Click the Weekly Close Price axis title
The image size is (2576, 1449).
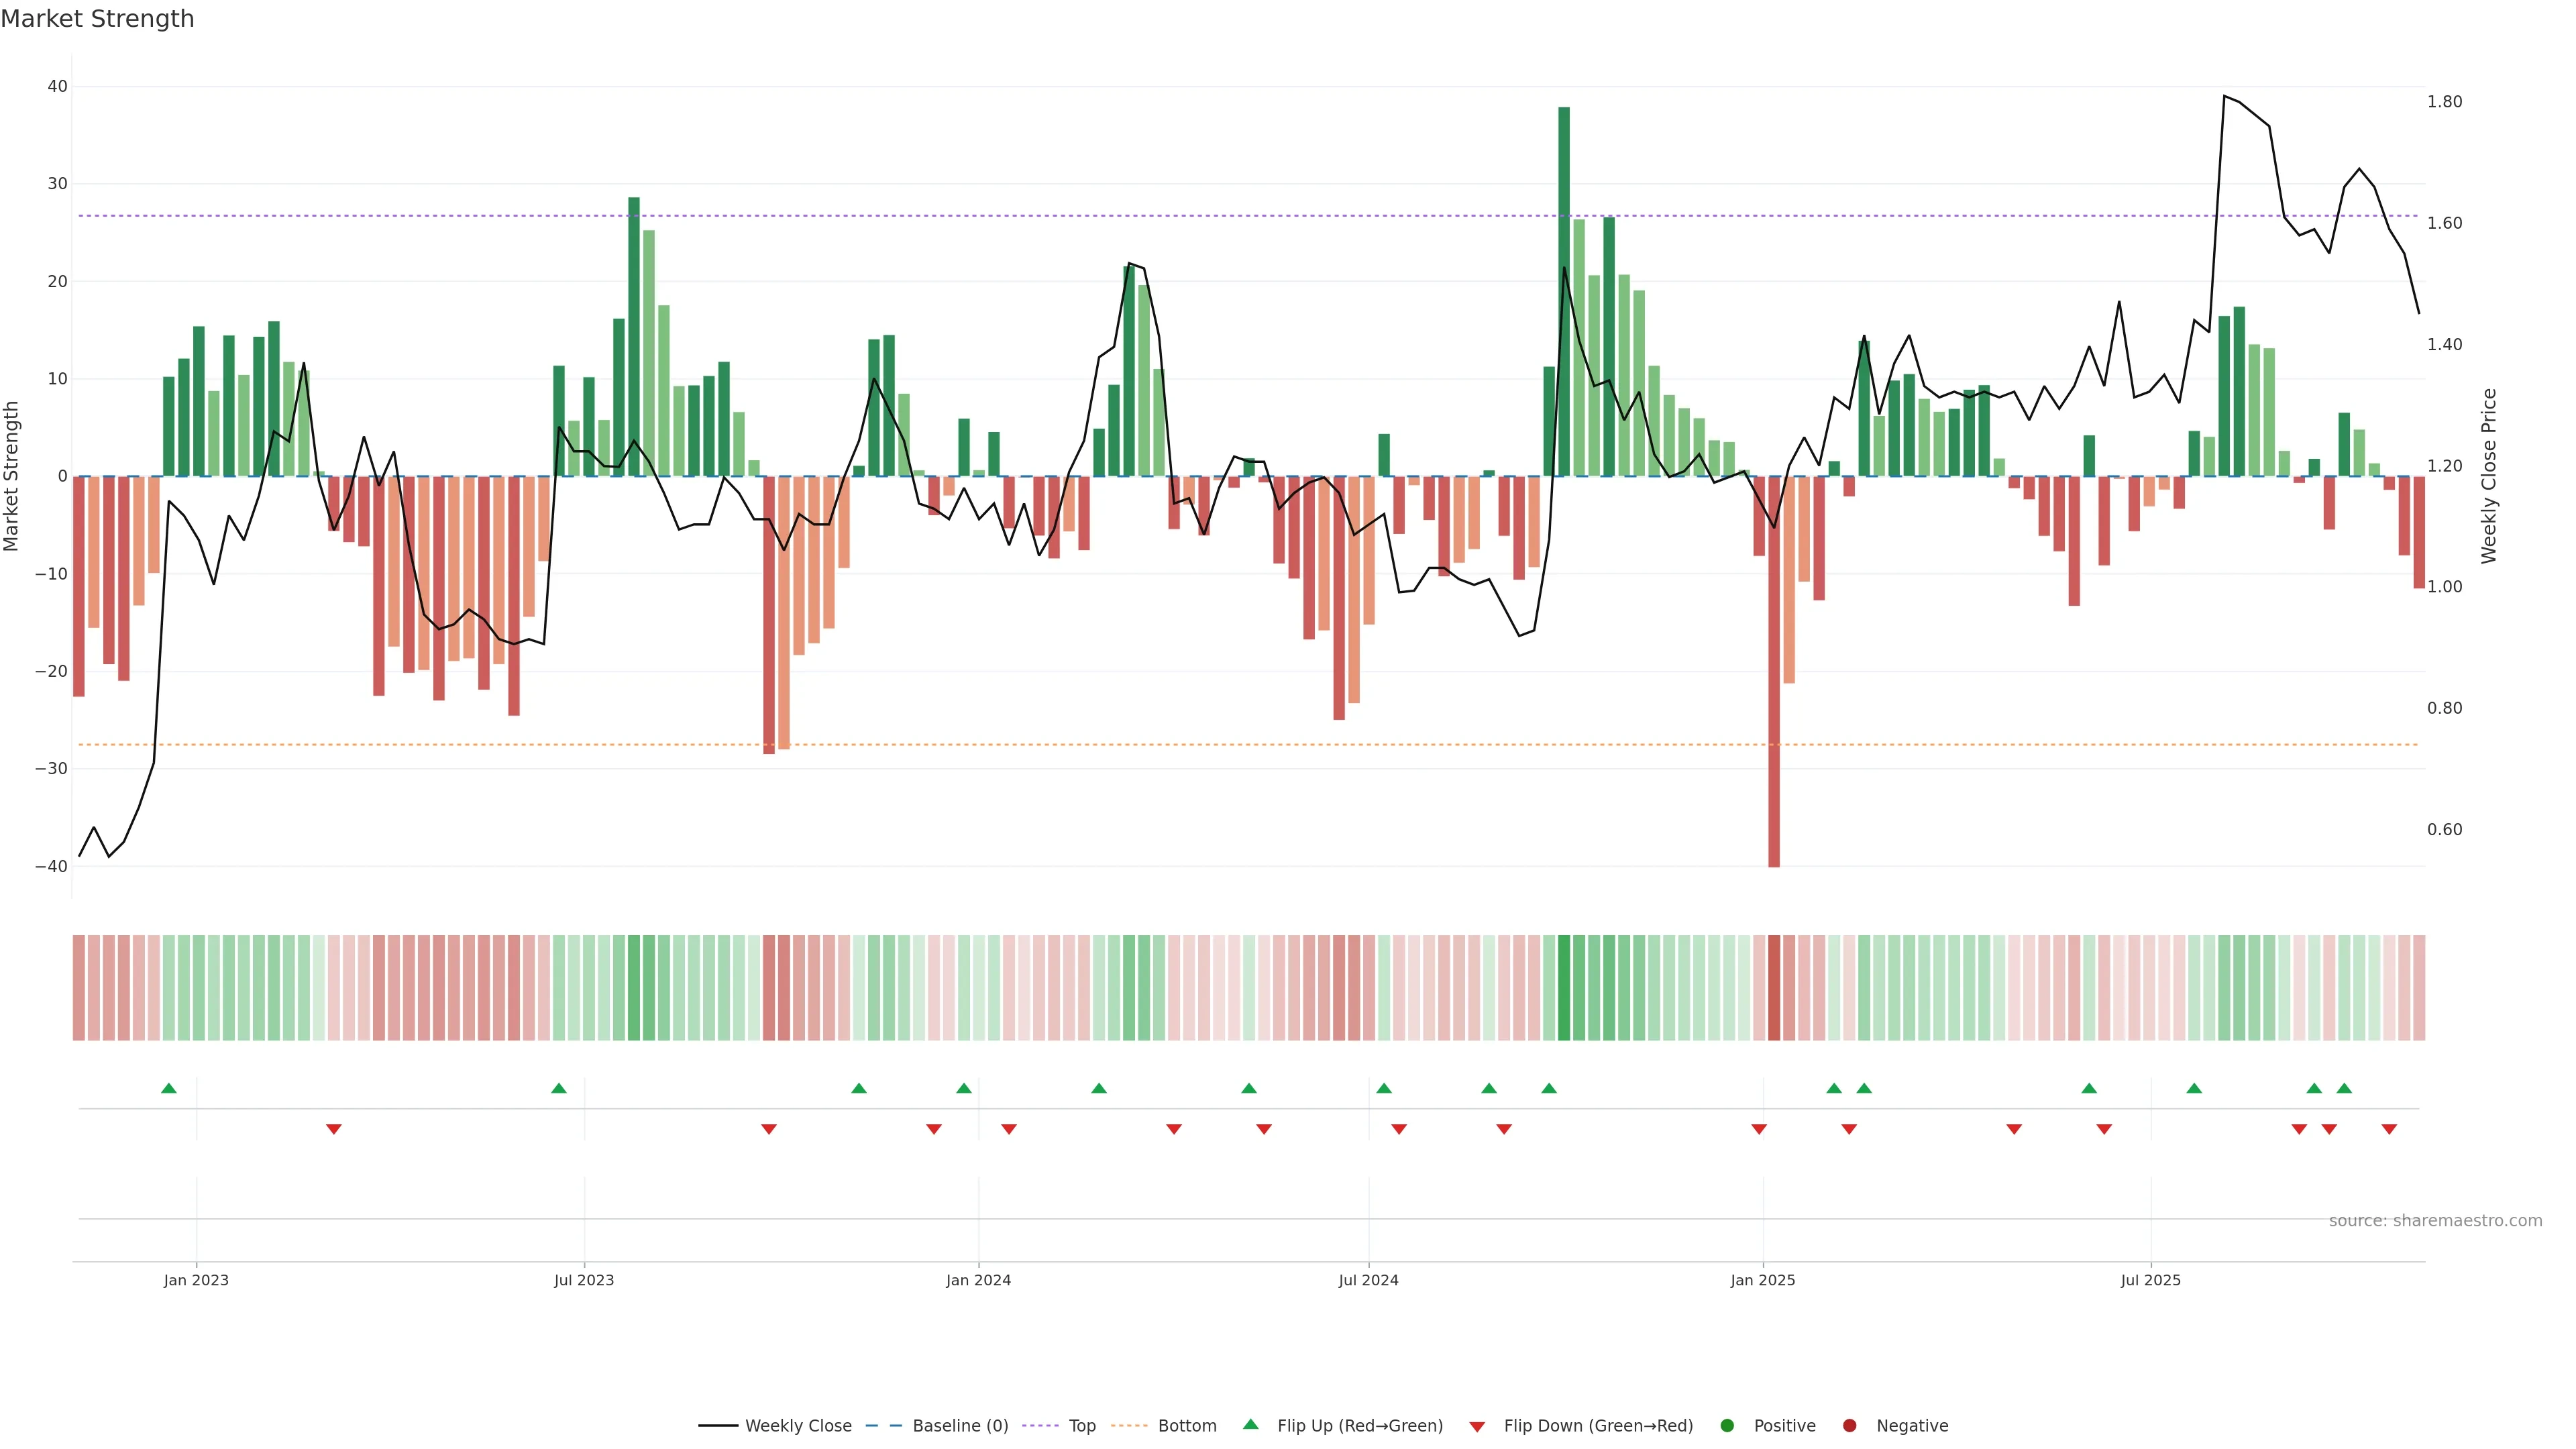tap(2489, 476)
